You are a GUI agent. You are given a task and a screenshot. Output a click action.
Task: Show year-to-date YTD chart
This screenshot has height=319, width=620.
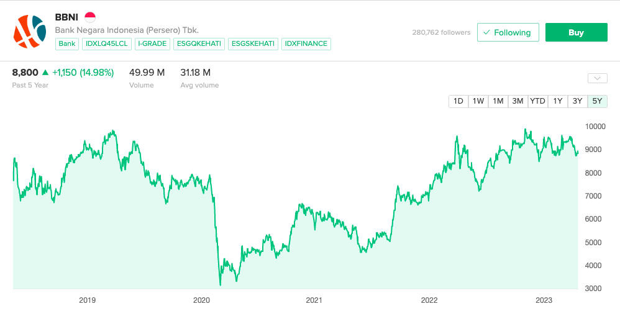(538, 101)
